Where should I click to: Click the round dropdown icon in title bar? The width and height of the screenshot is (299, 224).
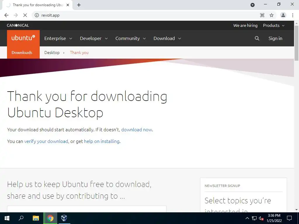[253, 5]
